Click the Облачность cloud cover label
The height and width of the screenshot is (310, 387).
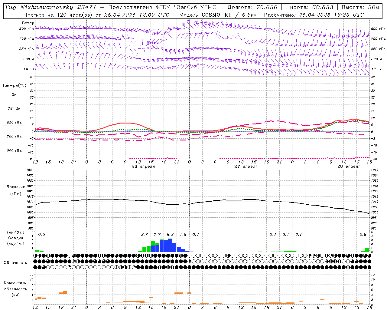15,263
